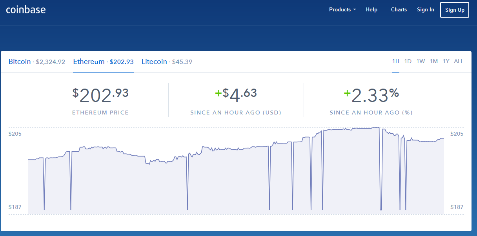Select the 1H time range
The image size is (477, 236).
[396, 61]
